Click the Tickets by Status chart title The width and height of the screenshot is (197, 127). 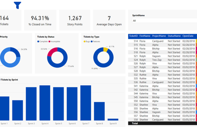click(46, 37)
